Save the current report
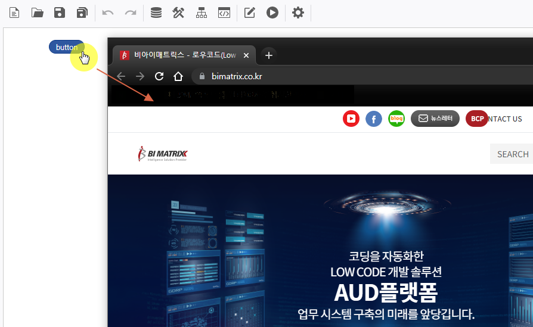533x327 pixels. [60, 13]
